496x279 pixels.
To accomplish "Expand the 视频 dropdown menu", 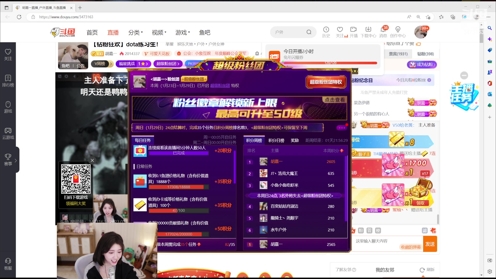I will [x=159, y=33].
